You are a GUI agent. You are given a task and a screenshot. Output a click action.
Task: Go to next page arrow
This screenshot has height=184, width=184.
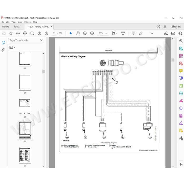click(x=47, y=33)
